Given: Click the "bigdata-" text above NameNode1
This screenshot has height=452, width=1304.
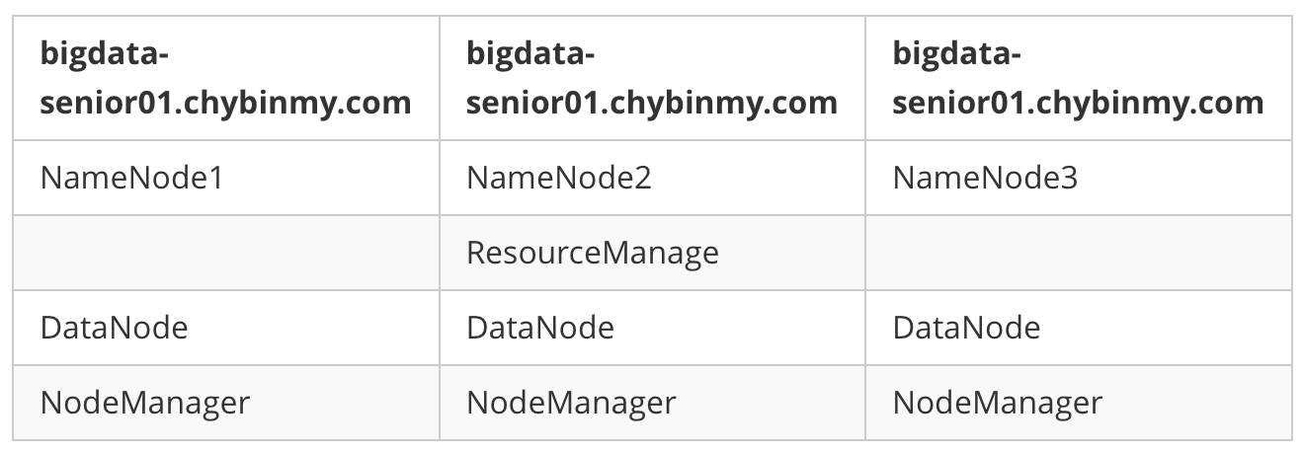Looking at the screenshot, I should click(104, 53).
